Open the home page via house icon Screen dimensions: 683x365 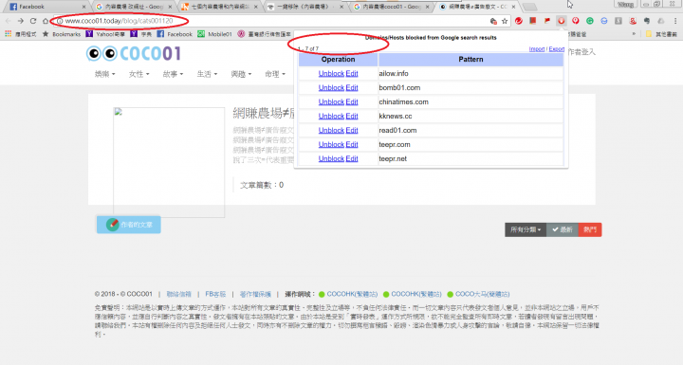[x=46, y=21]
